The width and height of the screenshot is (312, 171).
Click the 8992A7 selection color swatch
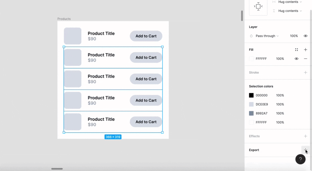point(251,113)
